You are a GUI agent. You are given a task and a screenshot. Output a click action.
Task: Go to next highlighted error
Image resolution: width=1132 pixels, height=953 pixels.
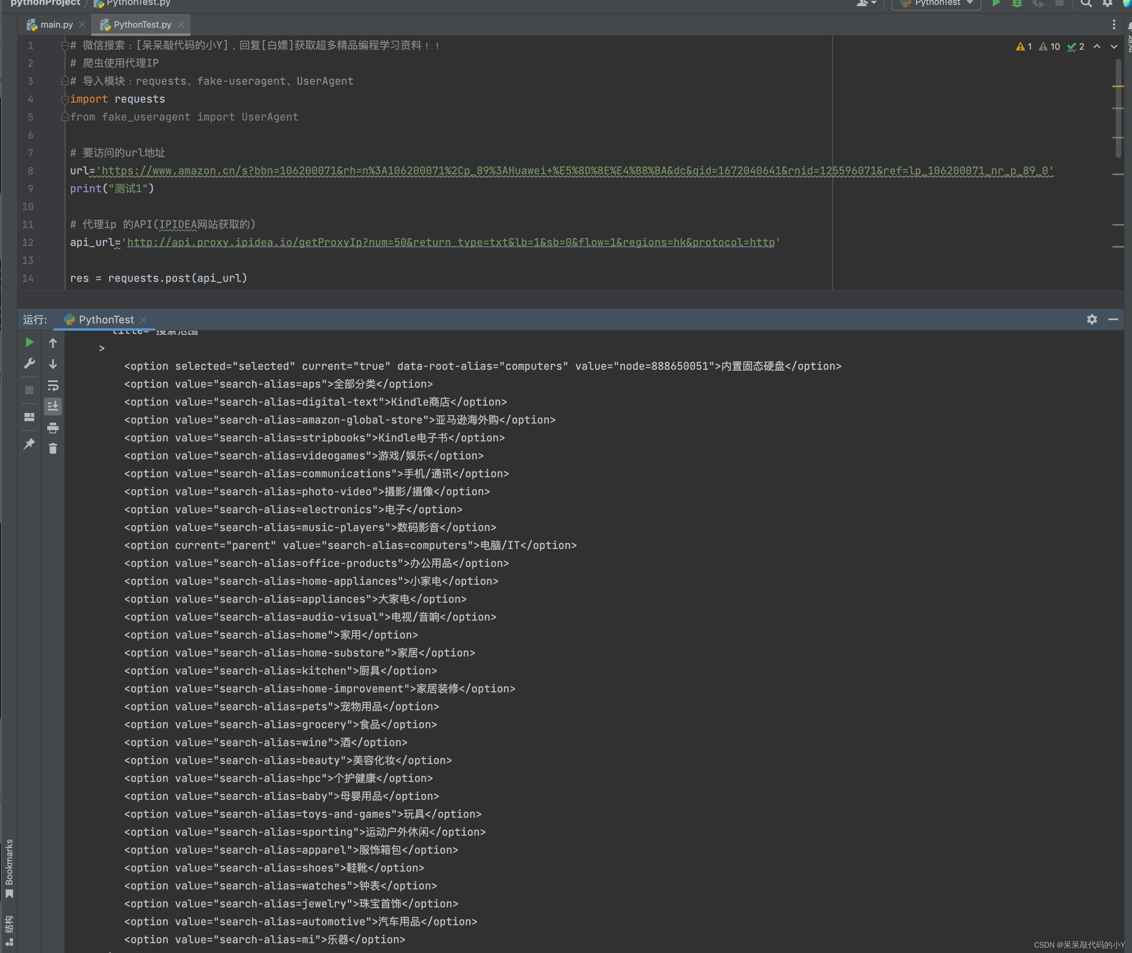click(x=1114, y=46)
